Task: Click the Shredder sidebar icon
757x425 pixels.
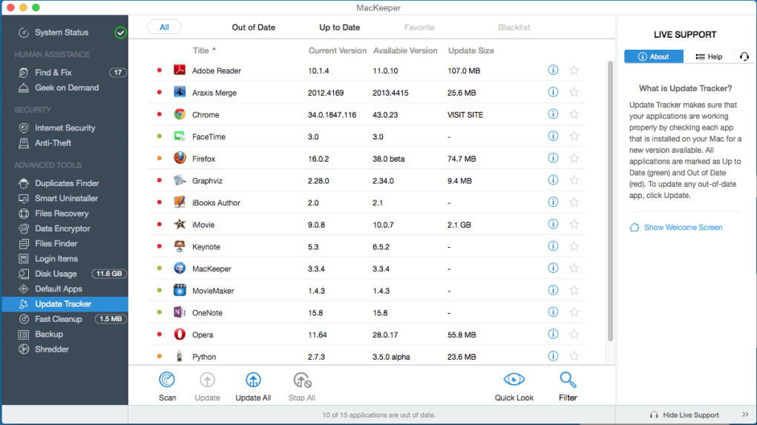Action: click(x=24, y=349)
